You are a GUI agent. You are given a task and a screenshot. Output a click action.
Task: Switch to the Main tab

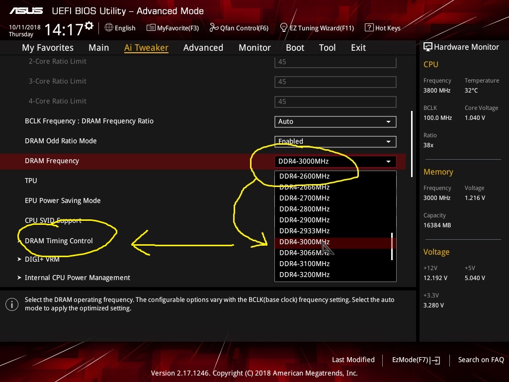point(99,48)
